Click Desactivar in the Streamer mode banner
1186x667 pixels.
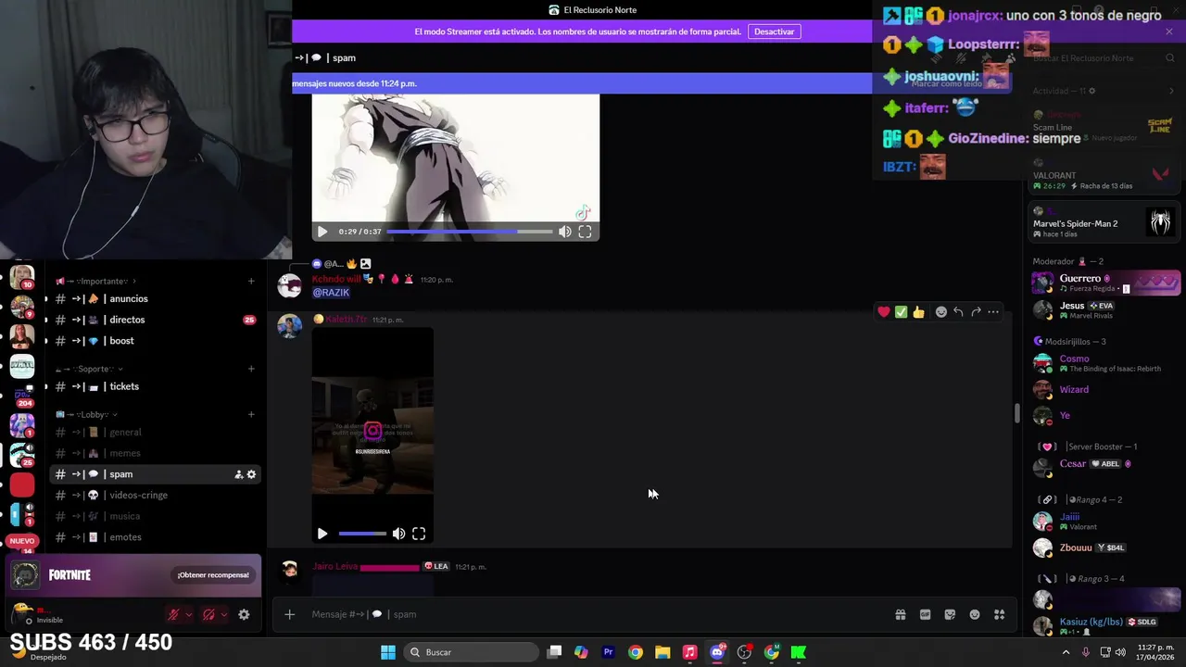(x=774, y=31)
